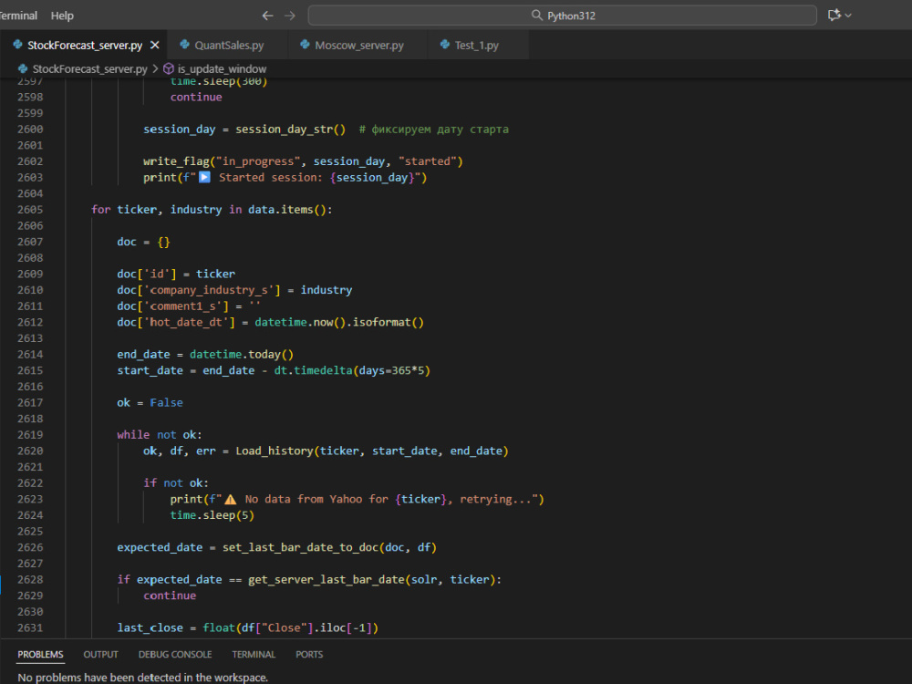The image size is (912, 684).
Task: Open the DEBUG CONSOLE panel tab
Action: 175,654
